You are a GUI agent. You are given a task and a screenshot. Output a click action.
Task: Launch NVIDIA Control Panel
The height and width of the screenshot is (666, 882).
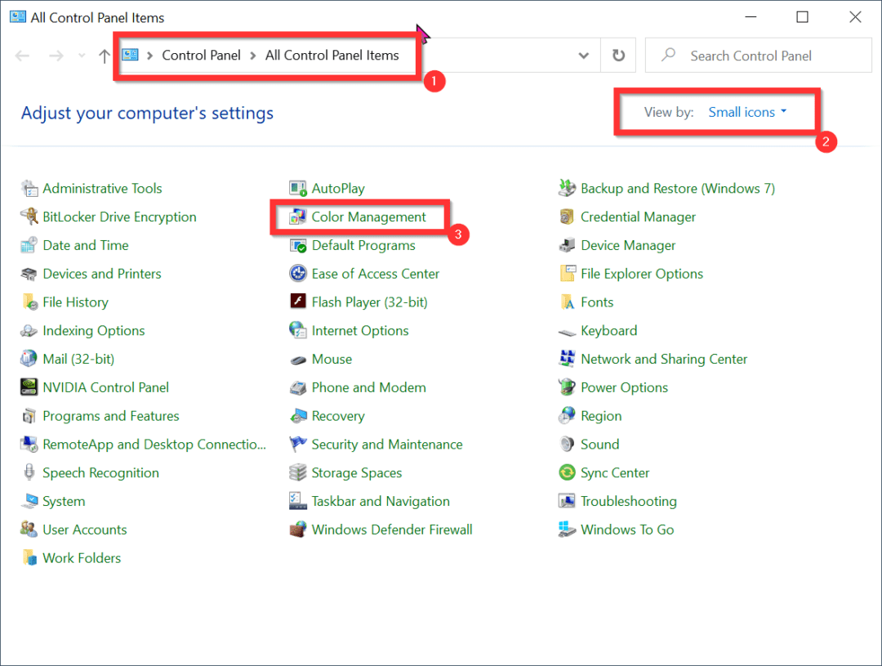coord(105,387)
